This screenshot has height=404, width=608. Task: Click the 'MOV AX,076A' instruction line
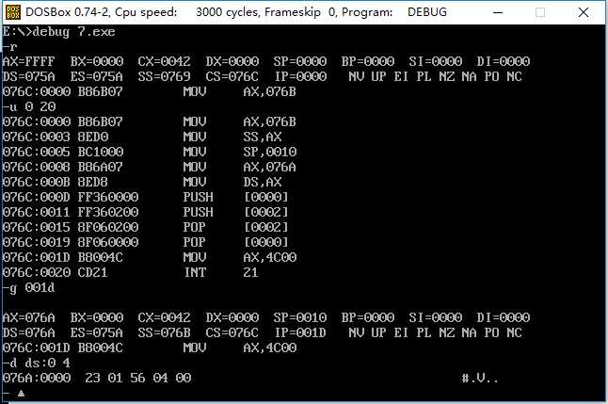[150, 167]
